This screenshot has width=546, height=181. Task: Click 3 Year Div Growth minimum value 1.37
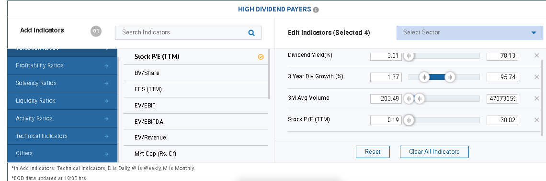pos(386,77)
